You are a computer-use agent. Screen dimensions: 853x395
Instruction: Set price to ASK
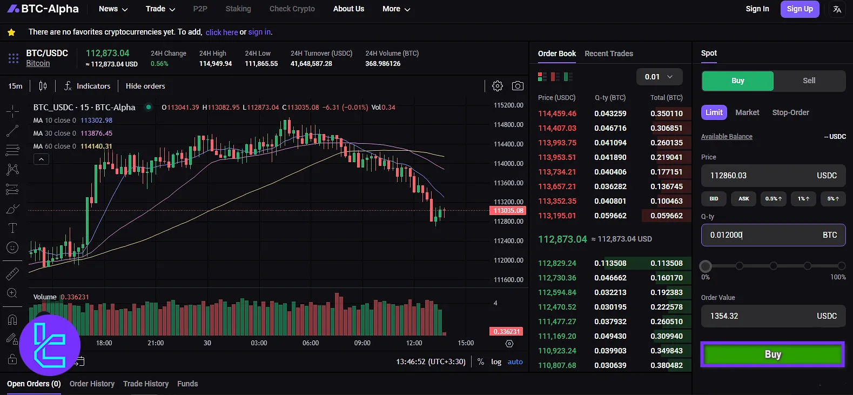tap(743, 199)
